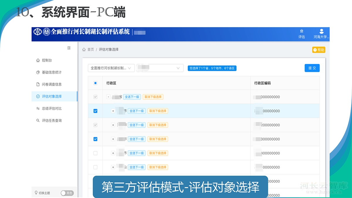Click the 评估对象选择 check-circle icon
Screen dimensions: 352x198
pyautogui.click(x=38, y=97)
